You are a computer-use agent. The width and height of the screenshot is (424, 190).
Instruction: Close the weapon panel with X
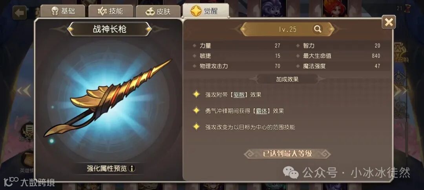click(389, 22)
